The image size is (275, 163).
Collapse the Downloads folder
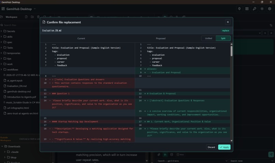pos(2,146)
